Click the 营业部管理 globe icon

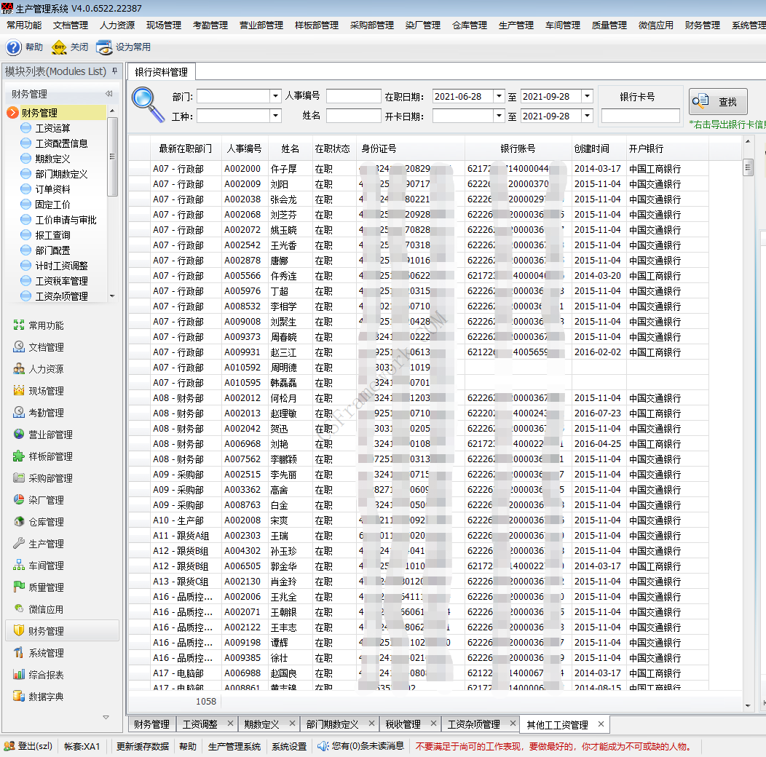coord(18,434)
